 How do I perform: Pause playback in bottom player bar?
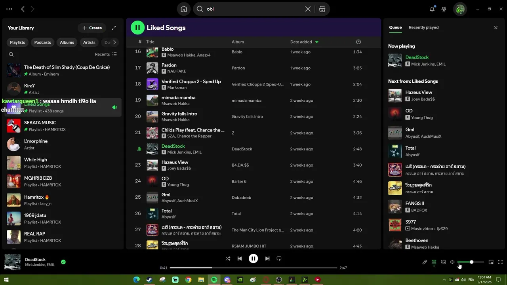(x=253, y=258)
